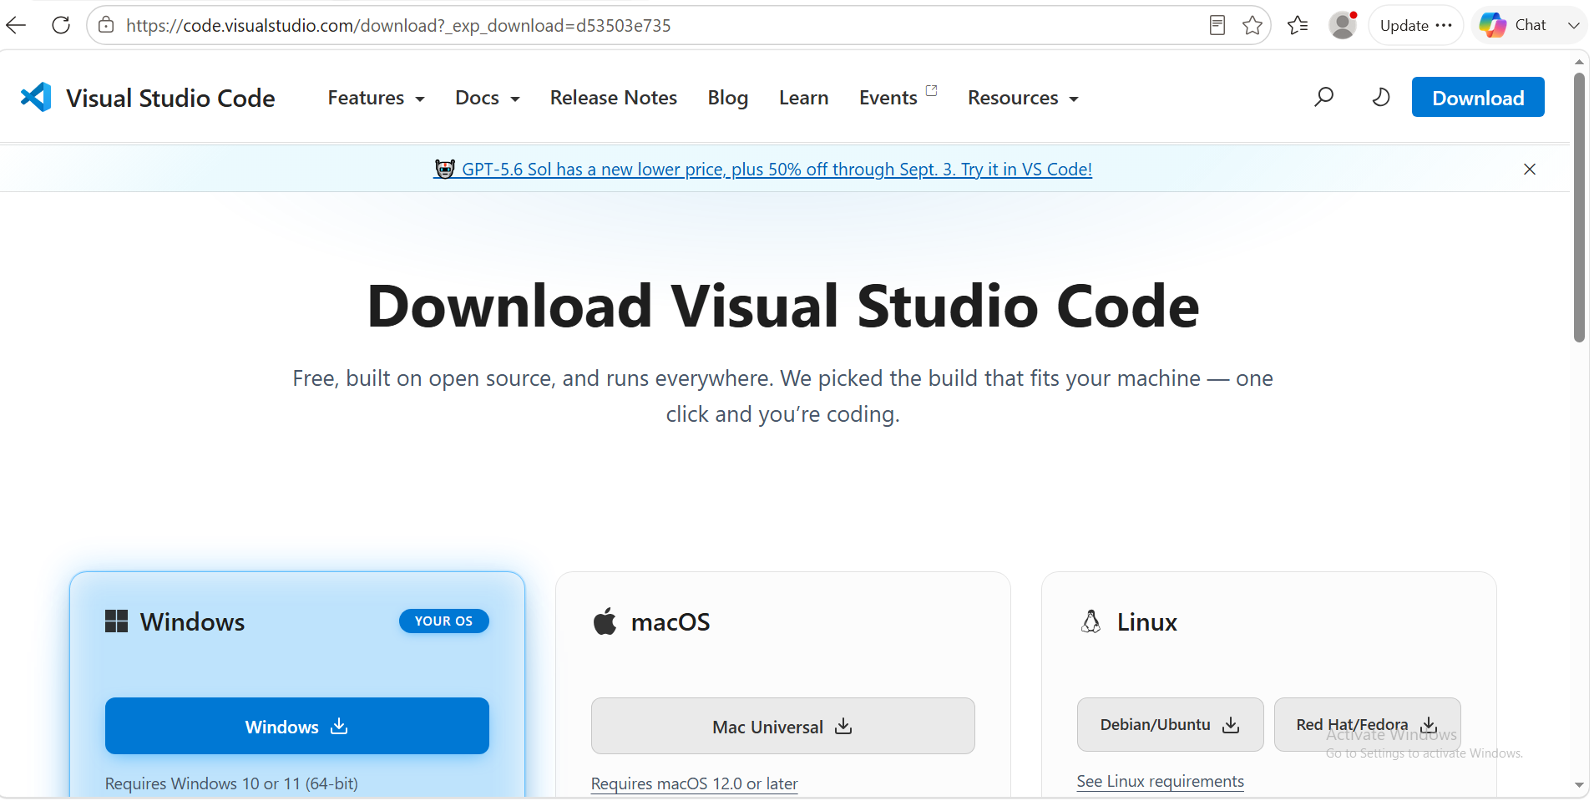Dismiss the announcement banner

1530,169
